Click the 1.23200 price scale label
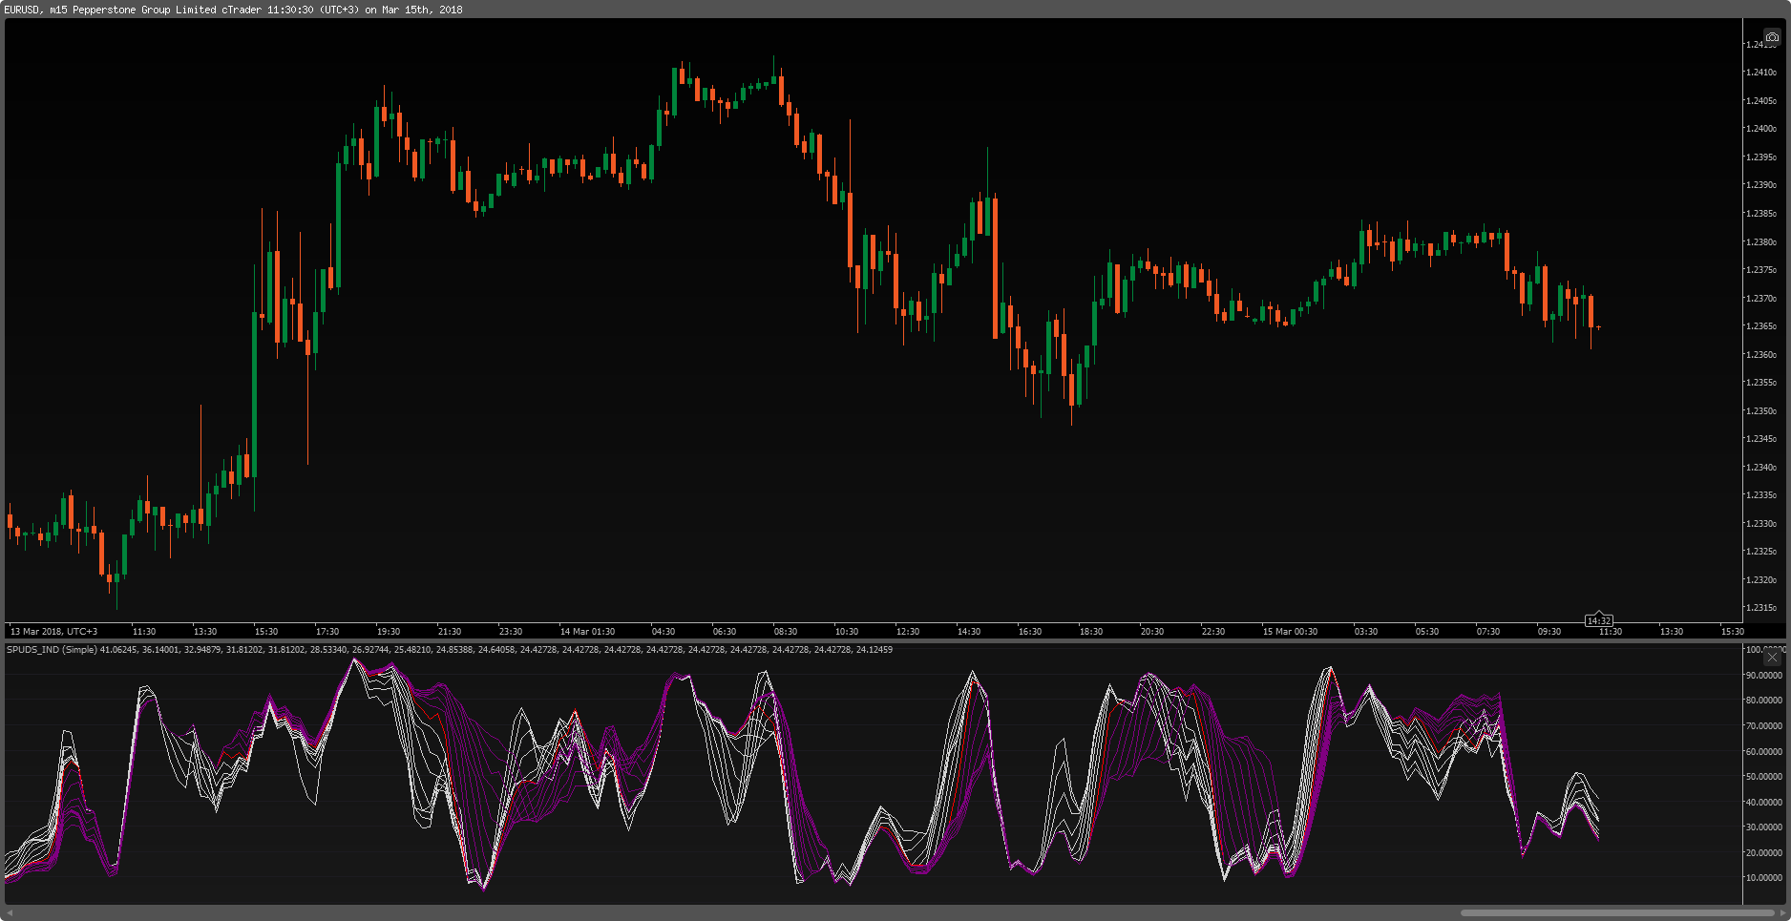Screen dimensions: 1791x921 pos(1761,580)
